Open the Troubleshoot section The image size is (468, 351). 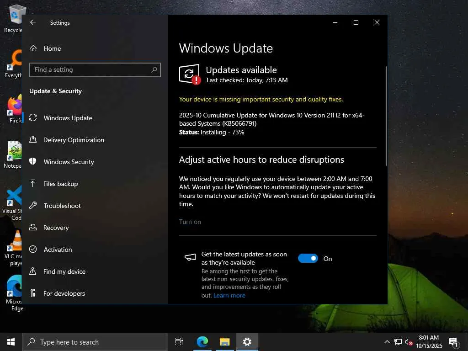(x=95, y=206)
